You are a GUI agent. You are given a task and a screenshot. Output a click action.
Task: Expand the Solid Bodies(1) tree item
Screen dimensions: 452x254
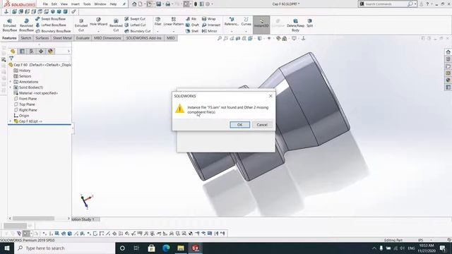coord(11,87)
